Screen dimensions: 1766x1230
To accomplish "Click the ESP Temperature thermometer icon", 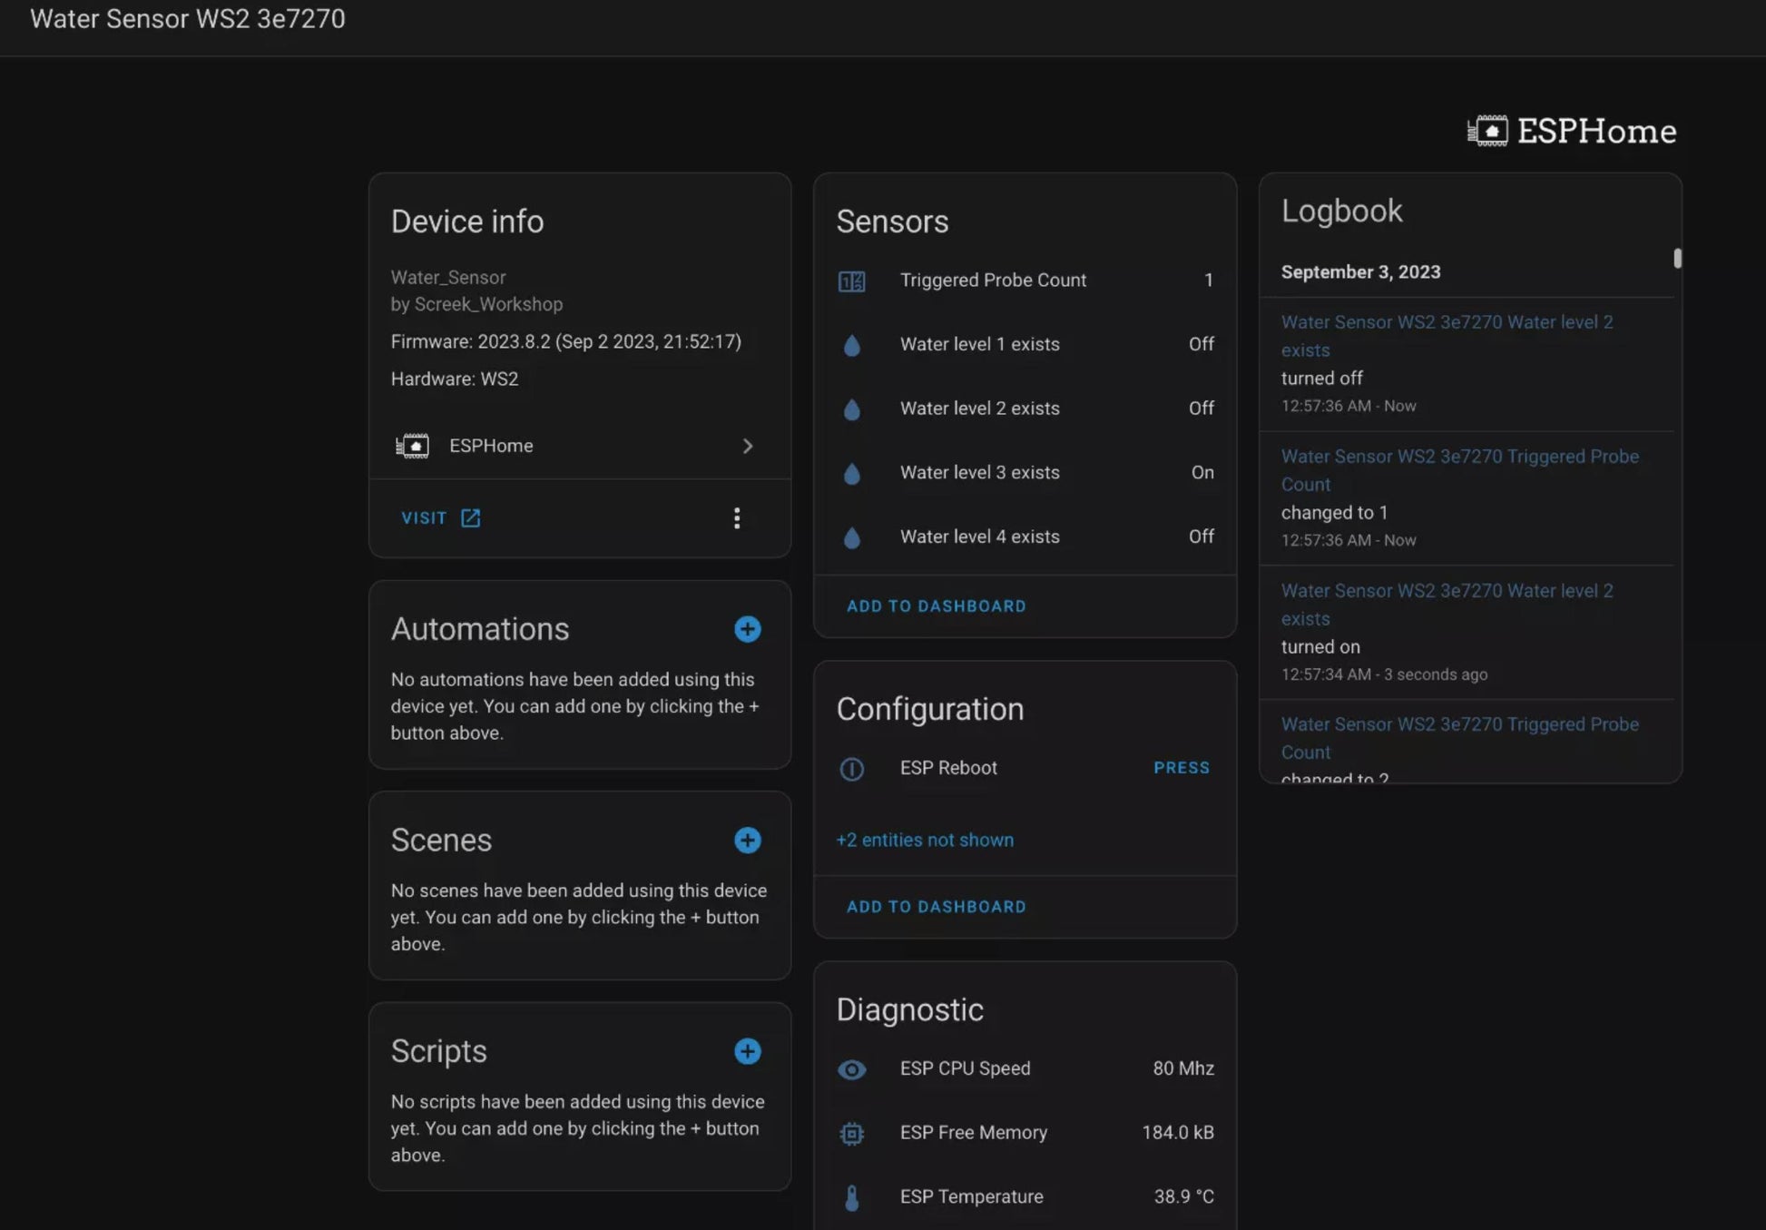I will point(851,1198).
